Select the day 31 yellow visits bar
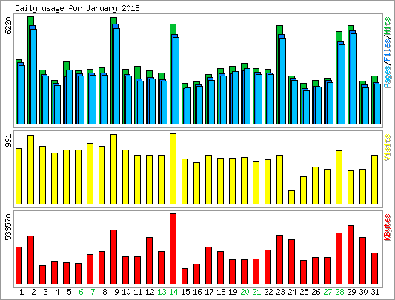 tap(374, 179)
